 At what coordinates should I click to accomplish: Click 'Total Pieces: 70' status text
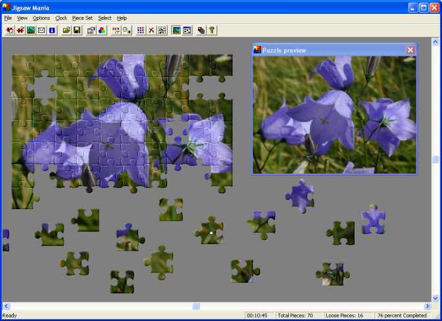tap(295, 315)
